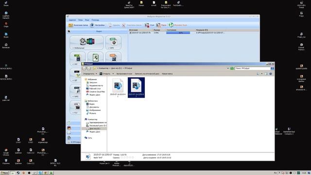This screenshot has width=311, height=175.
Task: Click the Start button on taskbar
Action: point(4,173)
